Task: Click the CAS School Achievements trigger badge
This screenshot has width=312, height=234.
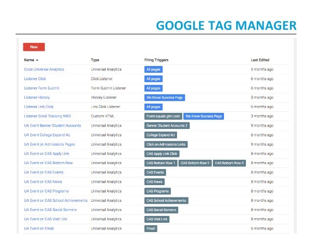Action: [166, 200]
